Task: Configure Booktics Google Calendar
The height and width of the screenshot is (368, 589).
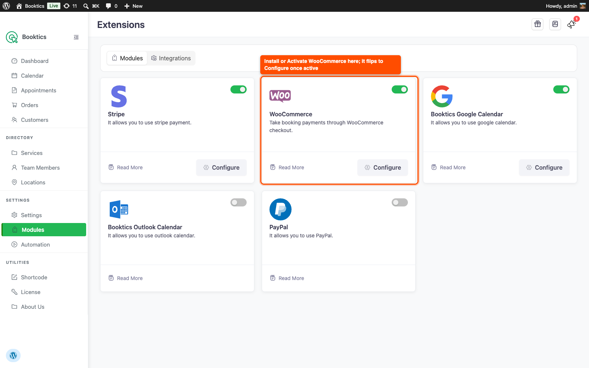Action: point(544,167)
